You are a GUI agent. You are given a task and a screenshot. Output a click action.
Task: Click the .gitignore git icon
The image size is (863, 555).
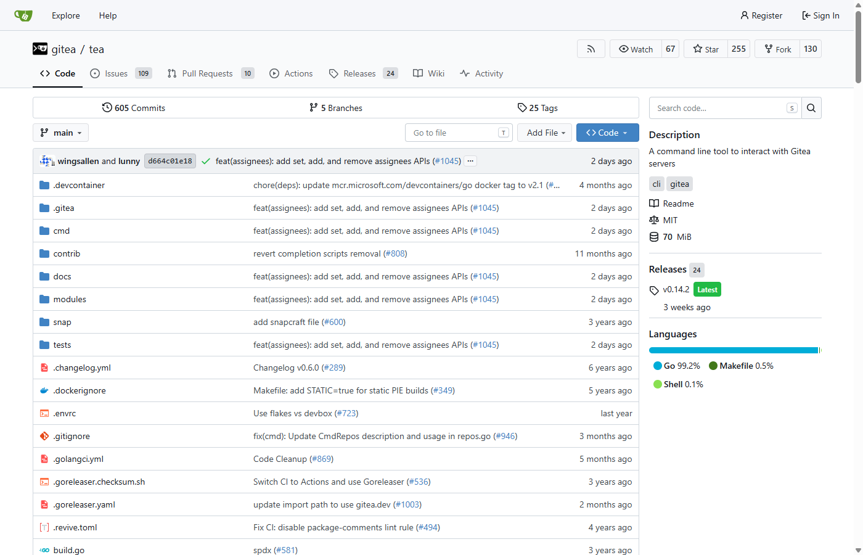tap(44, 436)
